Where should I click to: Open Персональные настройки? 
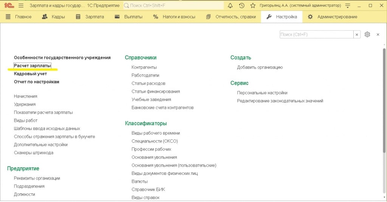tap(262, 93)
